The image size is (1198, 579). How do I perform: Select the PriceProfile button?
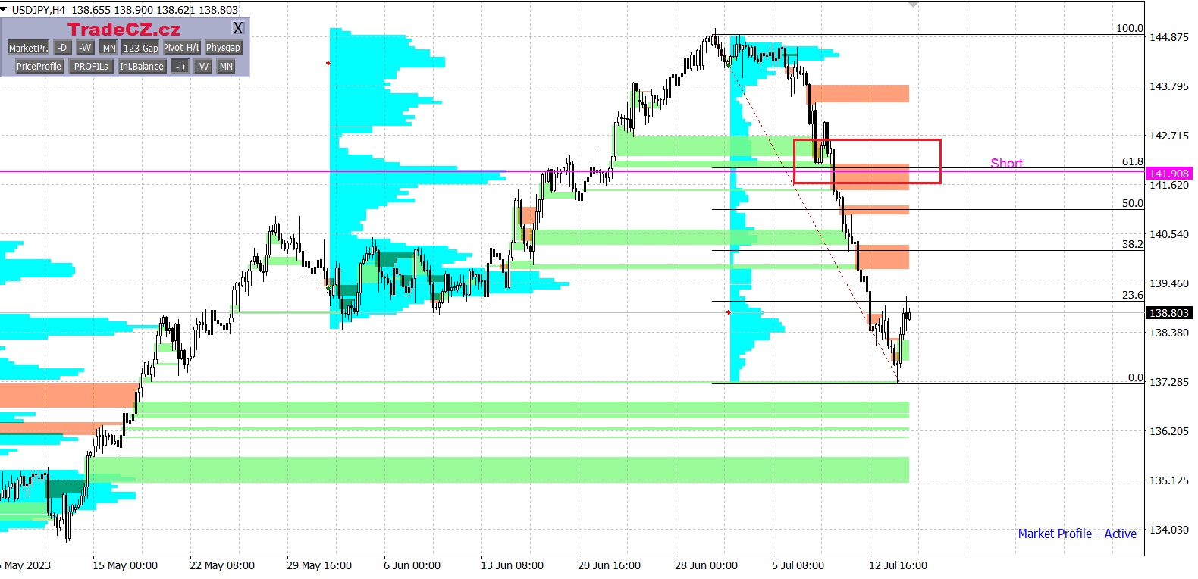(x=39, y=67)
